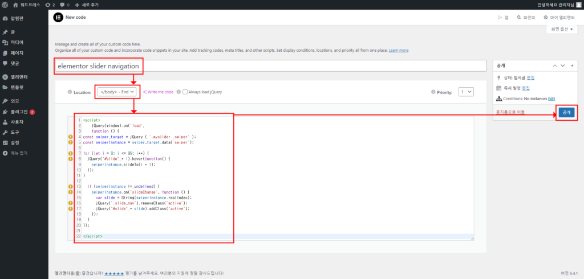Open the 새로 추가 menu
This screenshot has width=584, height=279.
point(87,5)
